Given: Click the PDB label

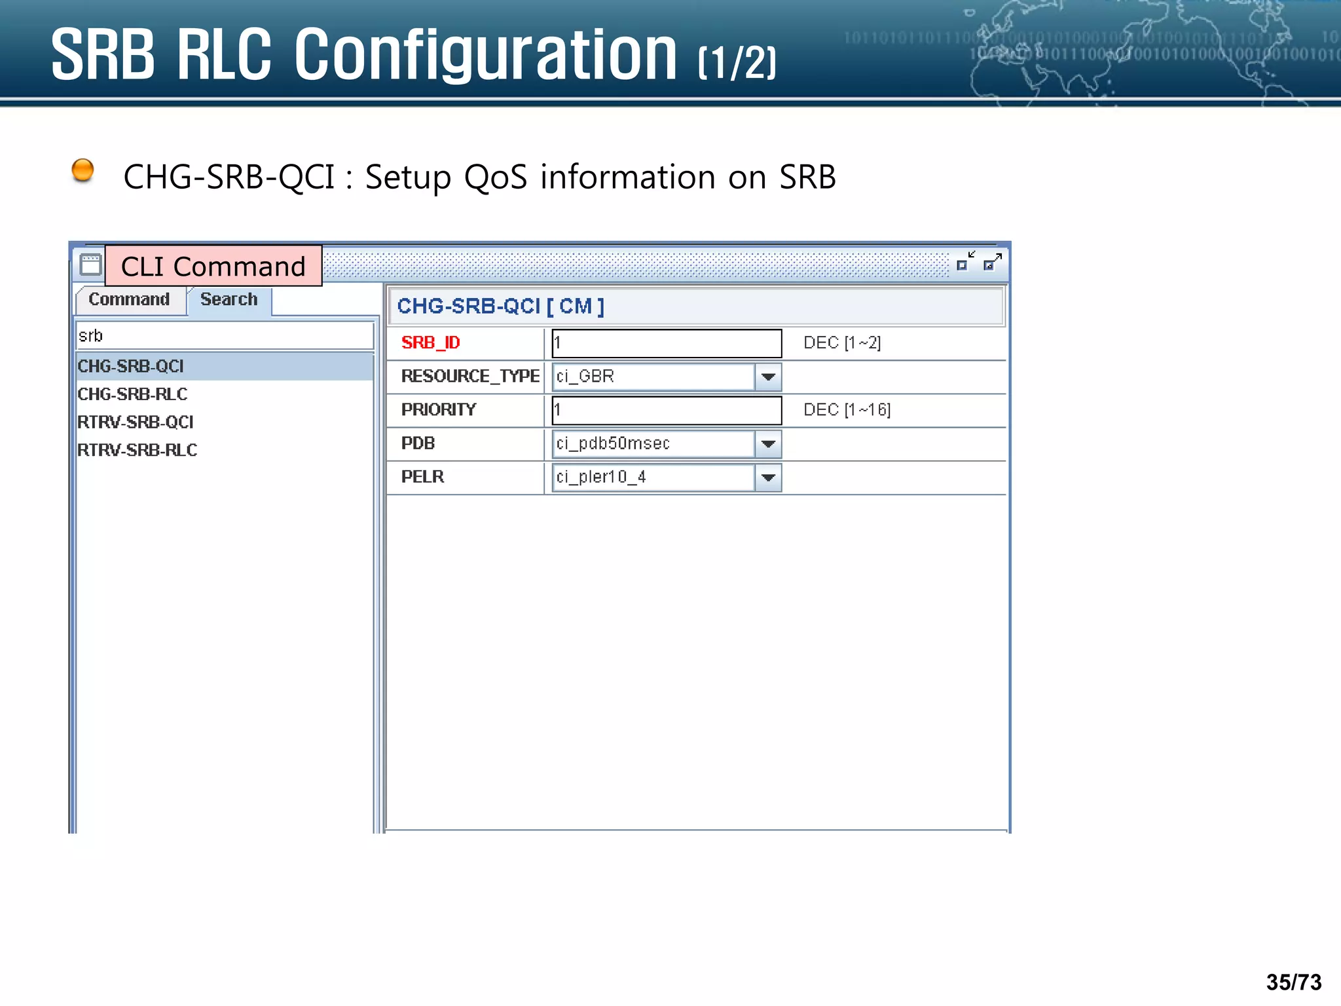Looking at the screenshot, I should [418, 443].
